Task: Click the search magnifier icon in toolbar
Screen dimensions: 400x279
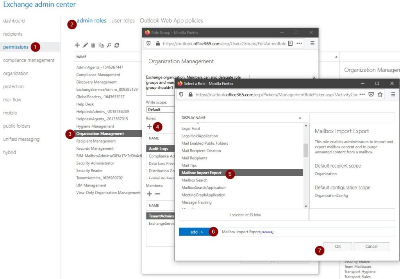Action: tap(109, 45)
